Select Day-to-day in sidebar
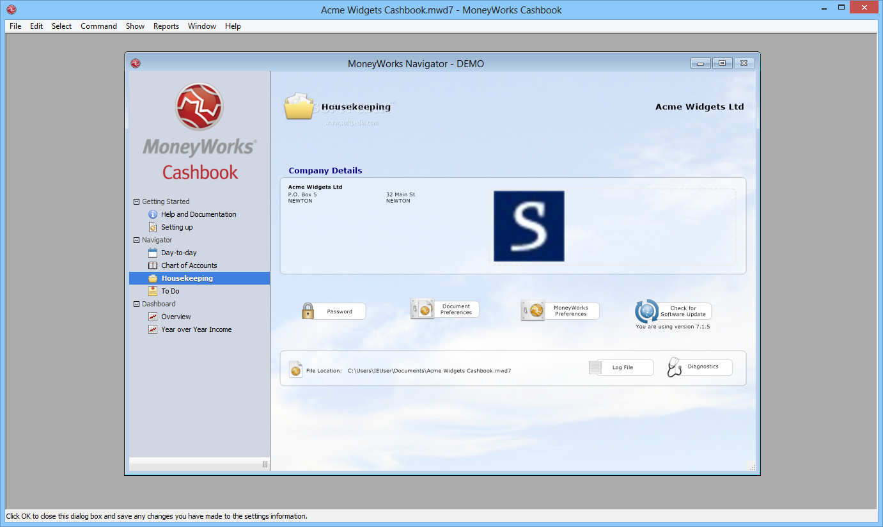Image resolution: width=883 pixels, height=527 pixels. pos(179,253)
